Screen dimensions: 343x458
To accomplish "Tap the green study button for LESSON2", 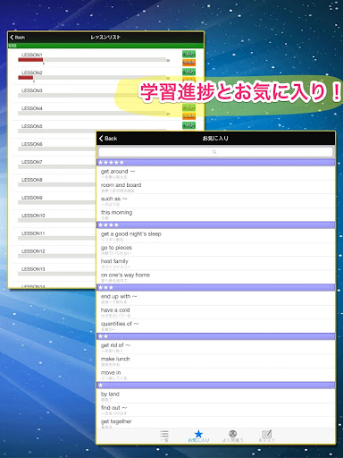I will (x=188, y=72).
